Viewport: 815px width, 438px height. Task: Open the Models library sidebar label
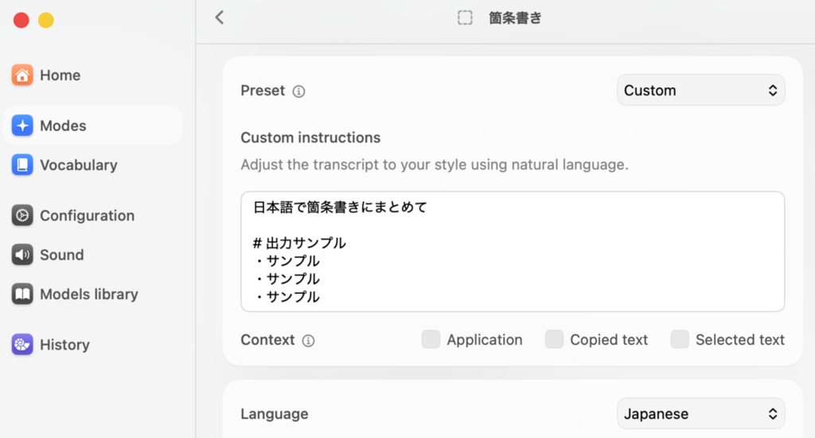tap(89, 295)
